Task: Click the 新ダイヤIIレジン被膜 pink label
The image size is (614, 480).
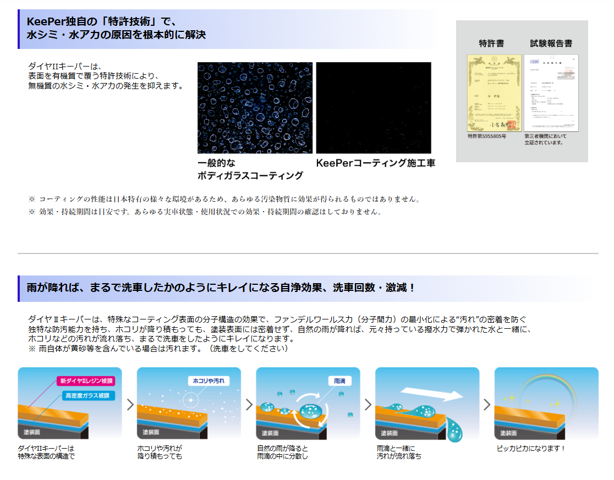Action: click(86, 380)
